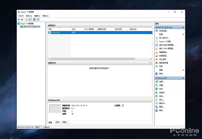Click the 选定的虚拟机没有检查点 message
Screen dimensions: 202x139
coord(99,68)
